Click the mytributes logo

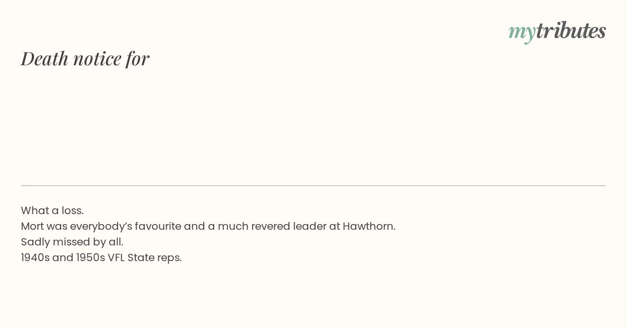(557, 31)
